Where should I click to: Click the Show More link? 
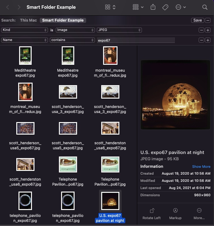point(201,167)
